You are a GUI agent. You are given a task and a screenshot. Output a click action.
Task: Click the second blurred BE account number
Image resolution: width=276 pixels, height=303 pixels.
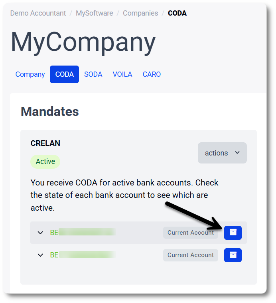[x=83, y=255]
